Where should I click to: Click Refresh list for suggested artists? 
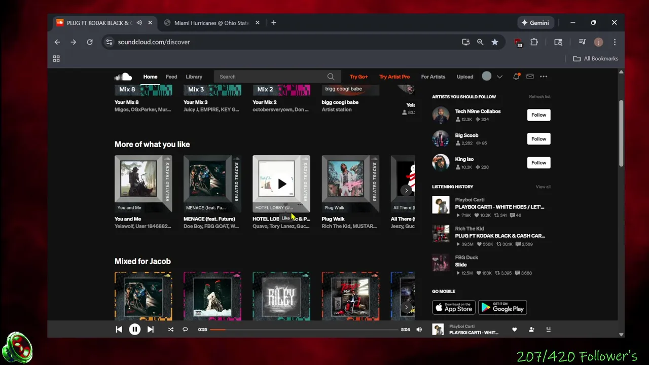pos(539,96)
